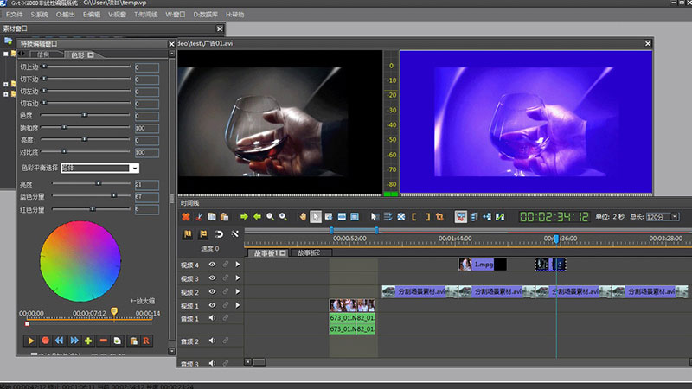Select the 1.mpg clip on the timeline

(x=483, y=265)
